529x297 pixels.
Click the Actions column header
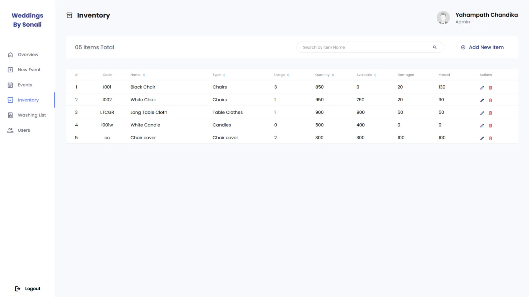click(x=486, y=75)
